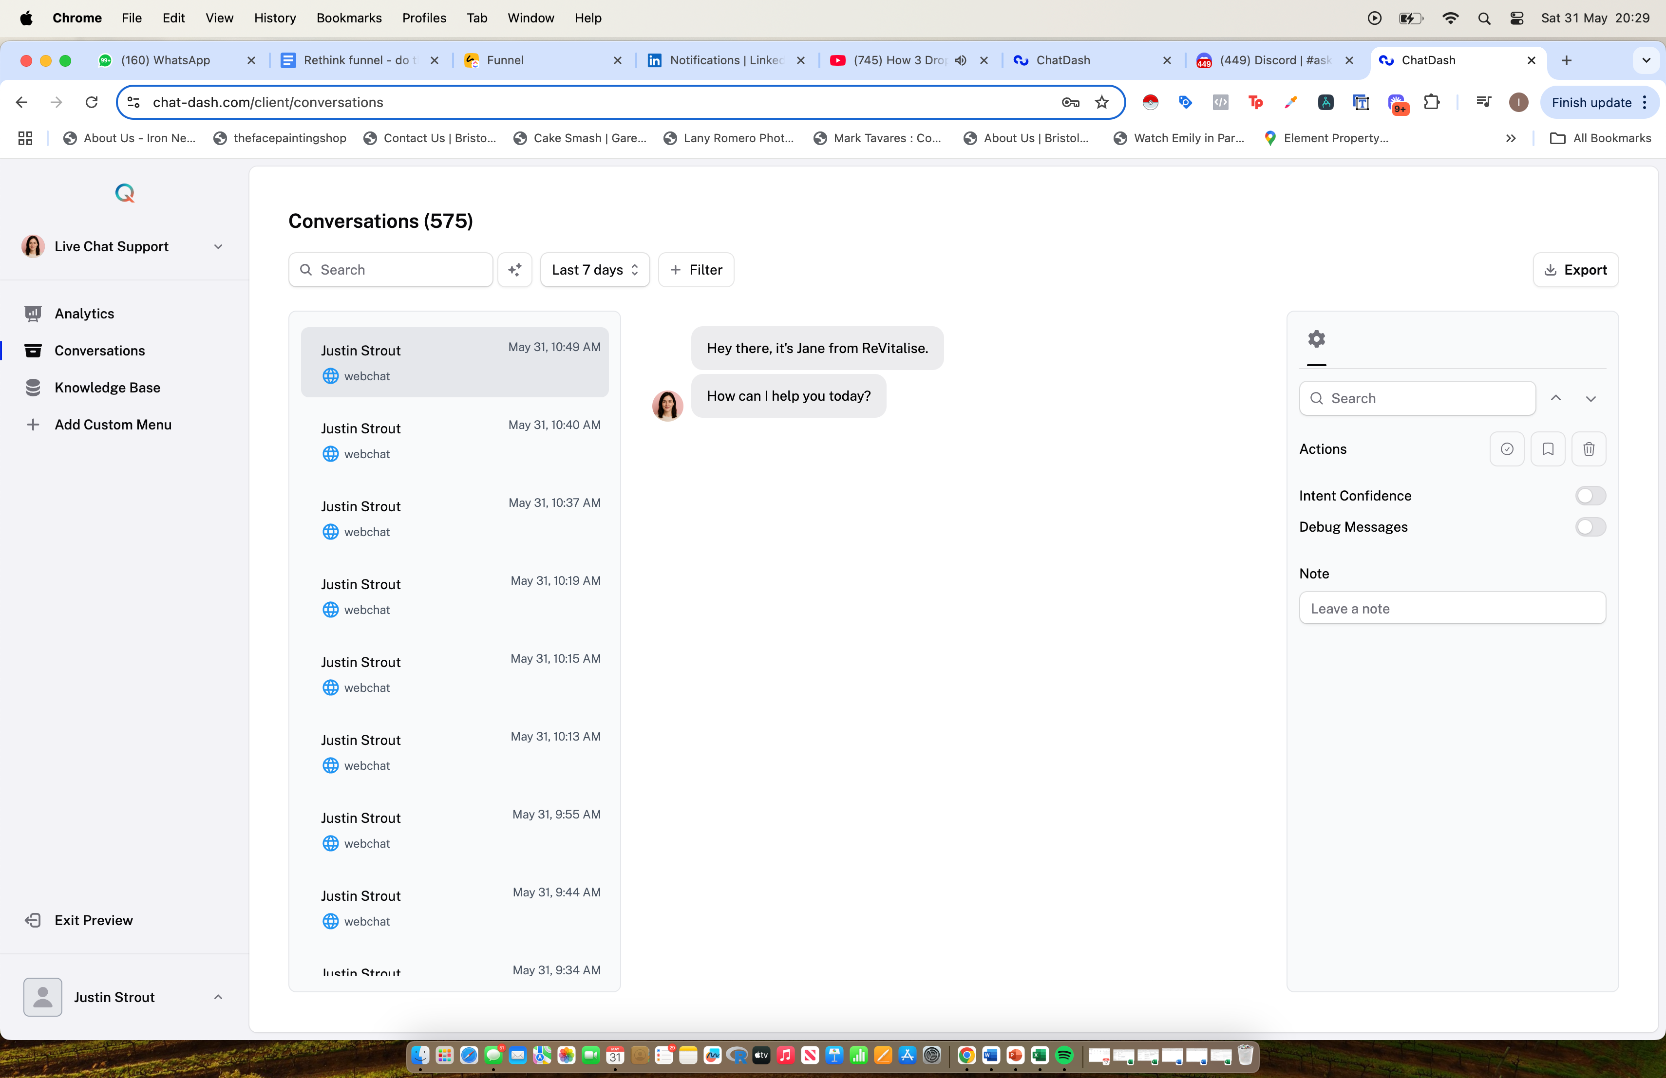Open Analytics in the sidebar
1666x1078 pixels.
[x=84, y=314]
